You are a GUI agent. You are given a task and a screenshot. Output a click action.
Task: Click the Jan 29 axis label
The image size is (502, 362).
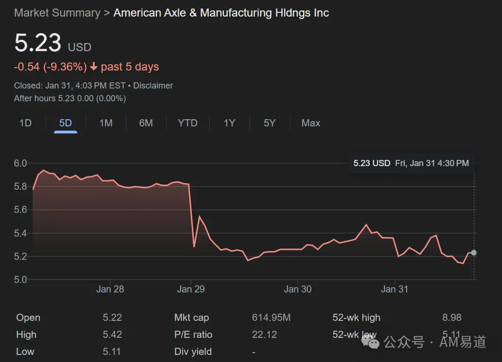coord(191,289)
